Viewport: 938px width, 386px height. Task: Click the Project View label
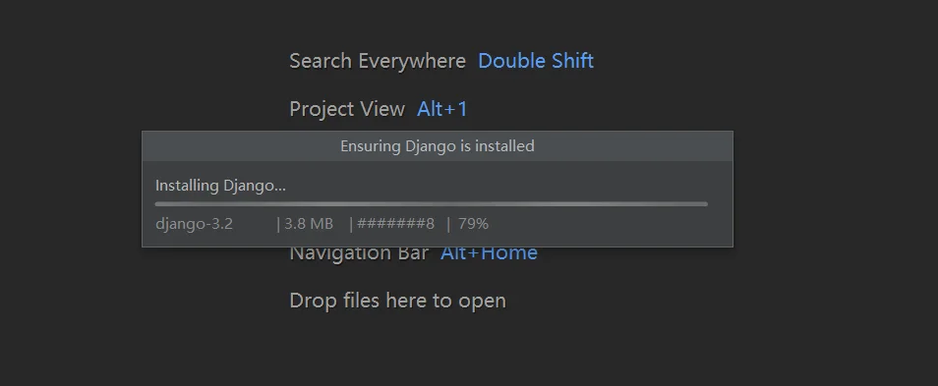point(347,109)
